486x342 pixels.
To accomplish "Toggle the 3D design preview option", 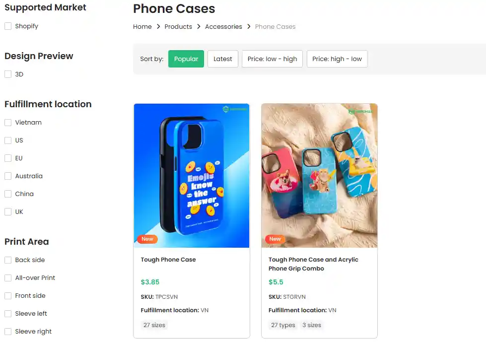I will [7, 74].
